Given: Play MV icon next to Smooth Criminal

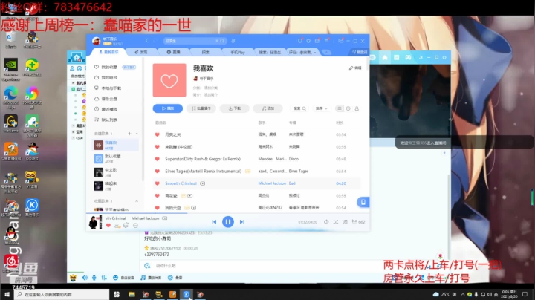Looking at the screenshot, I should coord(202,183).
